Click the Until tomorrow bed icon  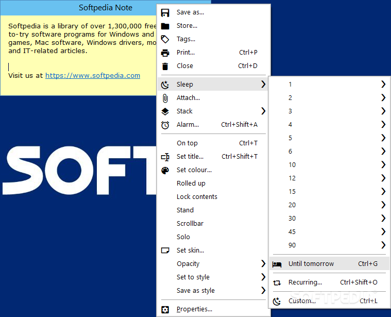(x=277, y=264)
